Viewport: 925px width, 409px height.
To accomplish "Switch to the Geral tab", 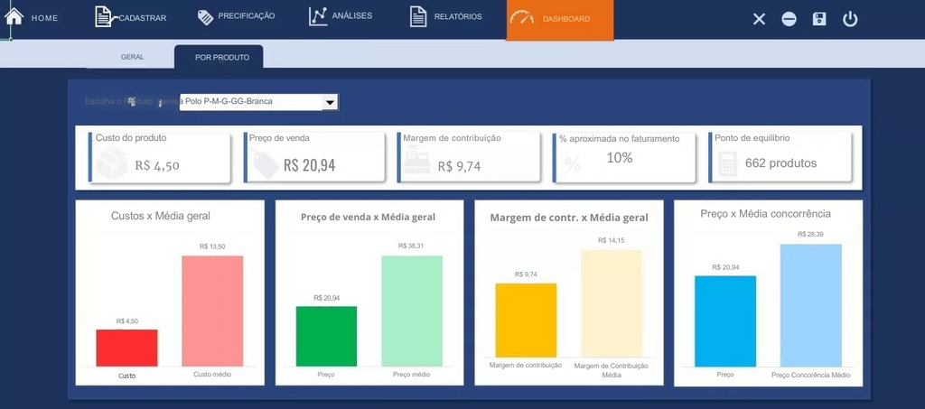I will 132,57.
